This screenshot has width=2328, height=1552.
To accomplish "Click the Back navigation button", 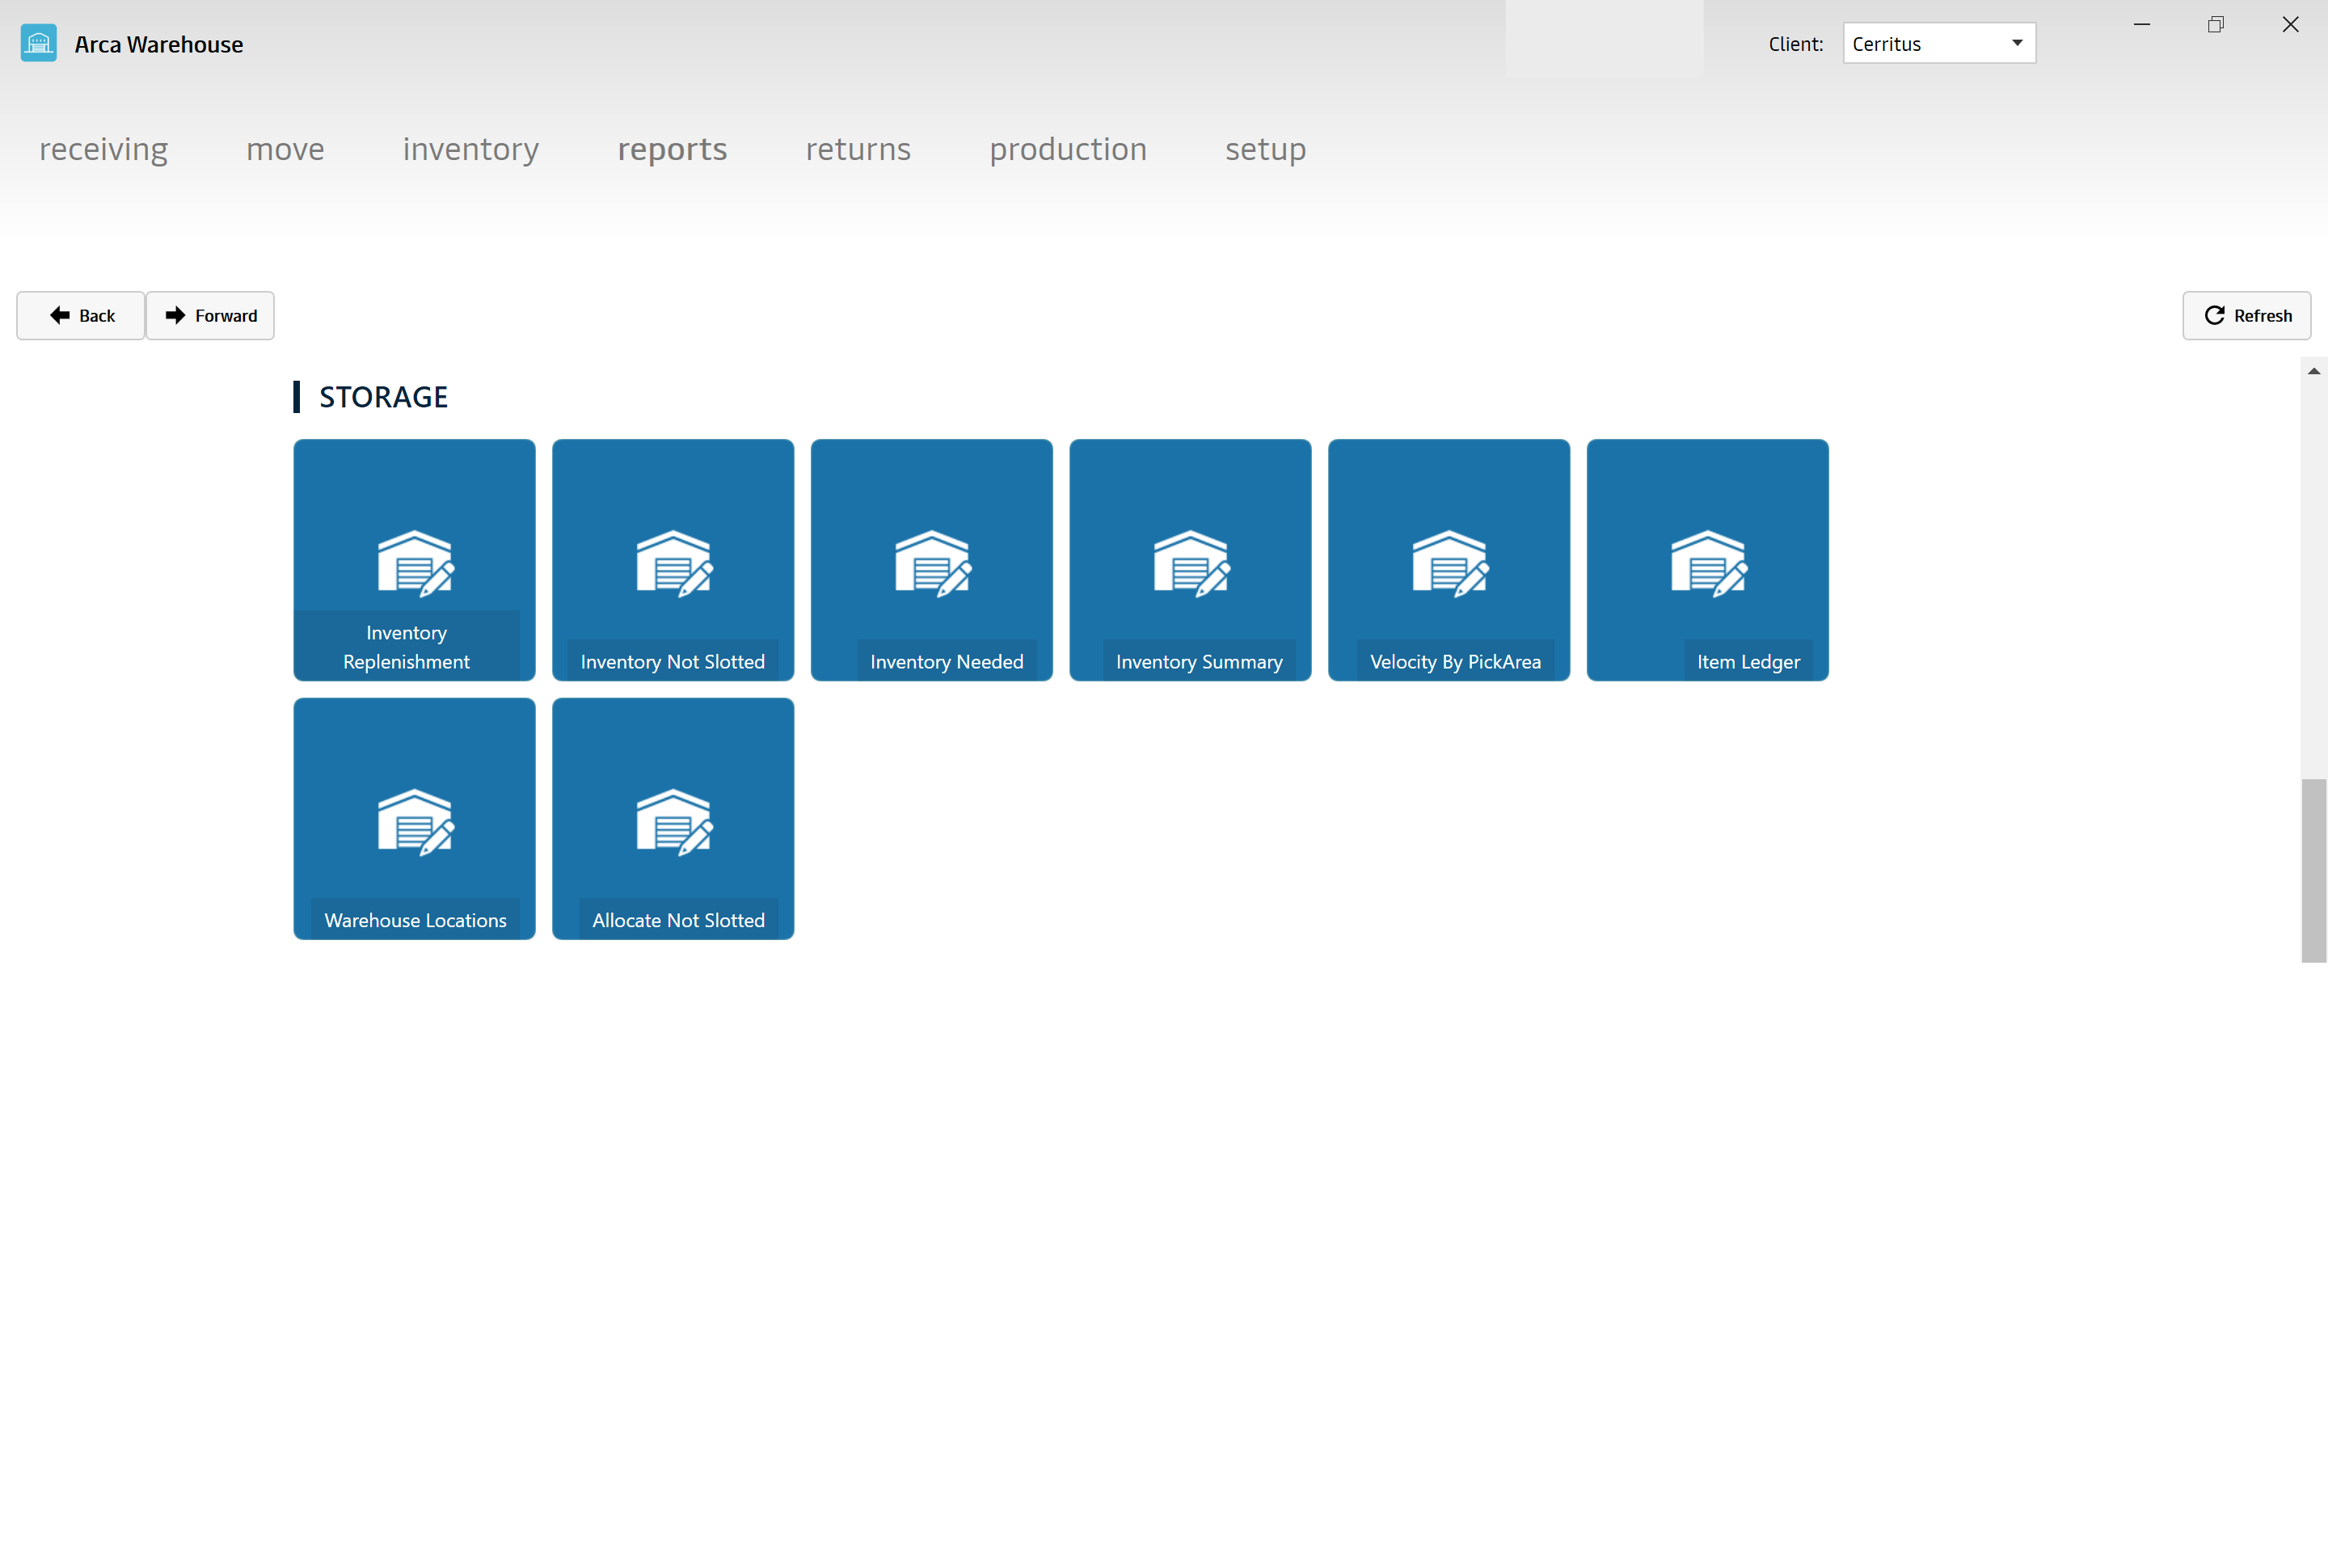I will (81, 316).
